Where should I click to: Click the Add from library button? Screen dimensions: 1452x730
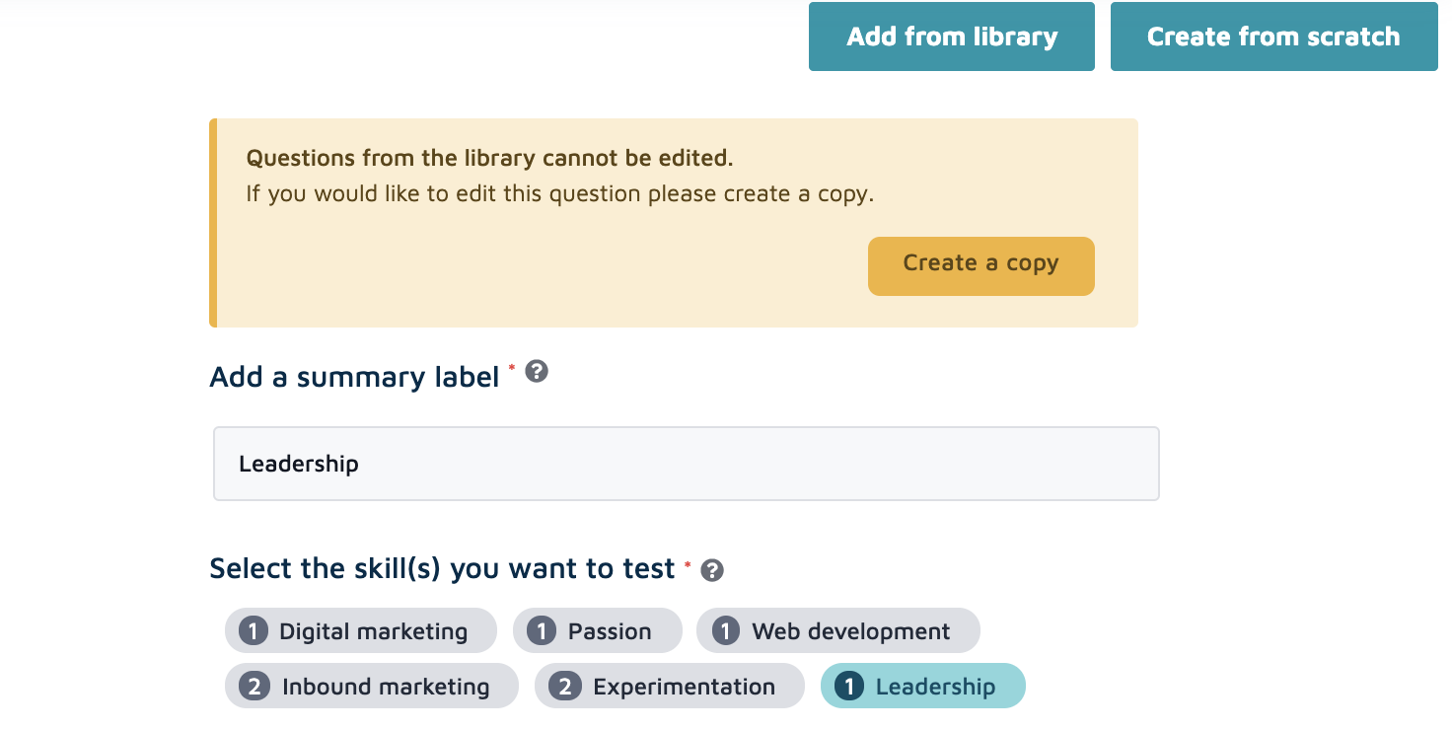[951, 36]
